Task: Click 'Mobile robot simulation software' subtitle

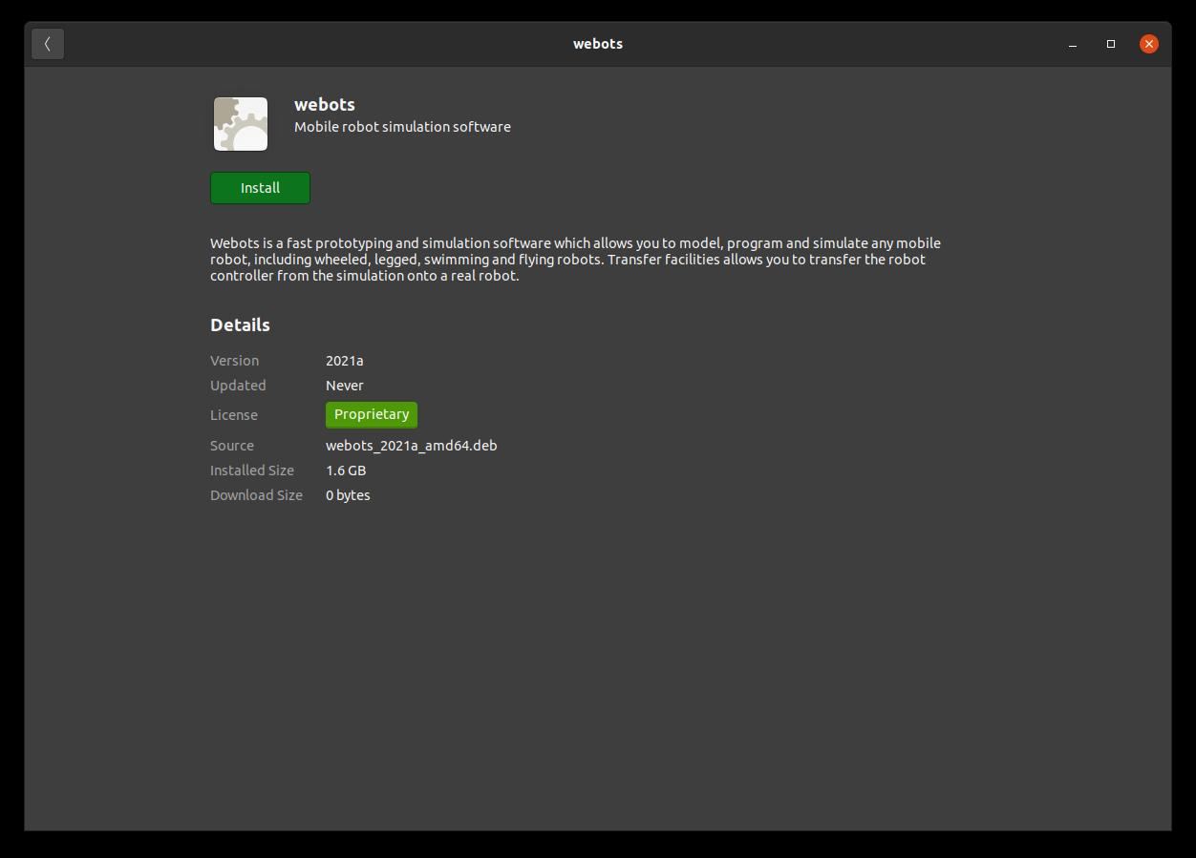Action: click(402, 127)
